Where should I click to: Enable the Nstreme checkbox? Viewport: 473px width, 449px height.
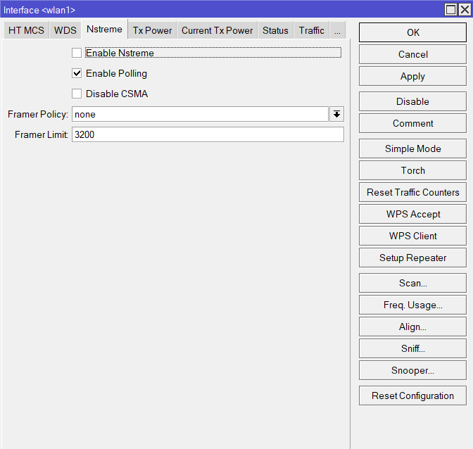[x=77, y=53]
